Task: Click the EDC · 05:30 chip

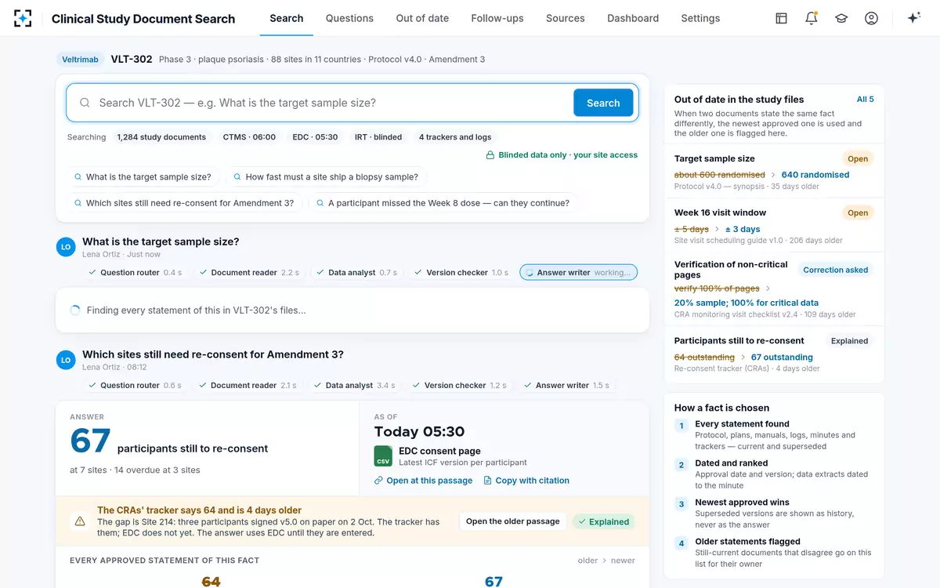Action: pyautogui.click(x=315, y=137)
